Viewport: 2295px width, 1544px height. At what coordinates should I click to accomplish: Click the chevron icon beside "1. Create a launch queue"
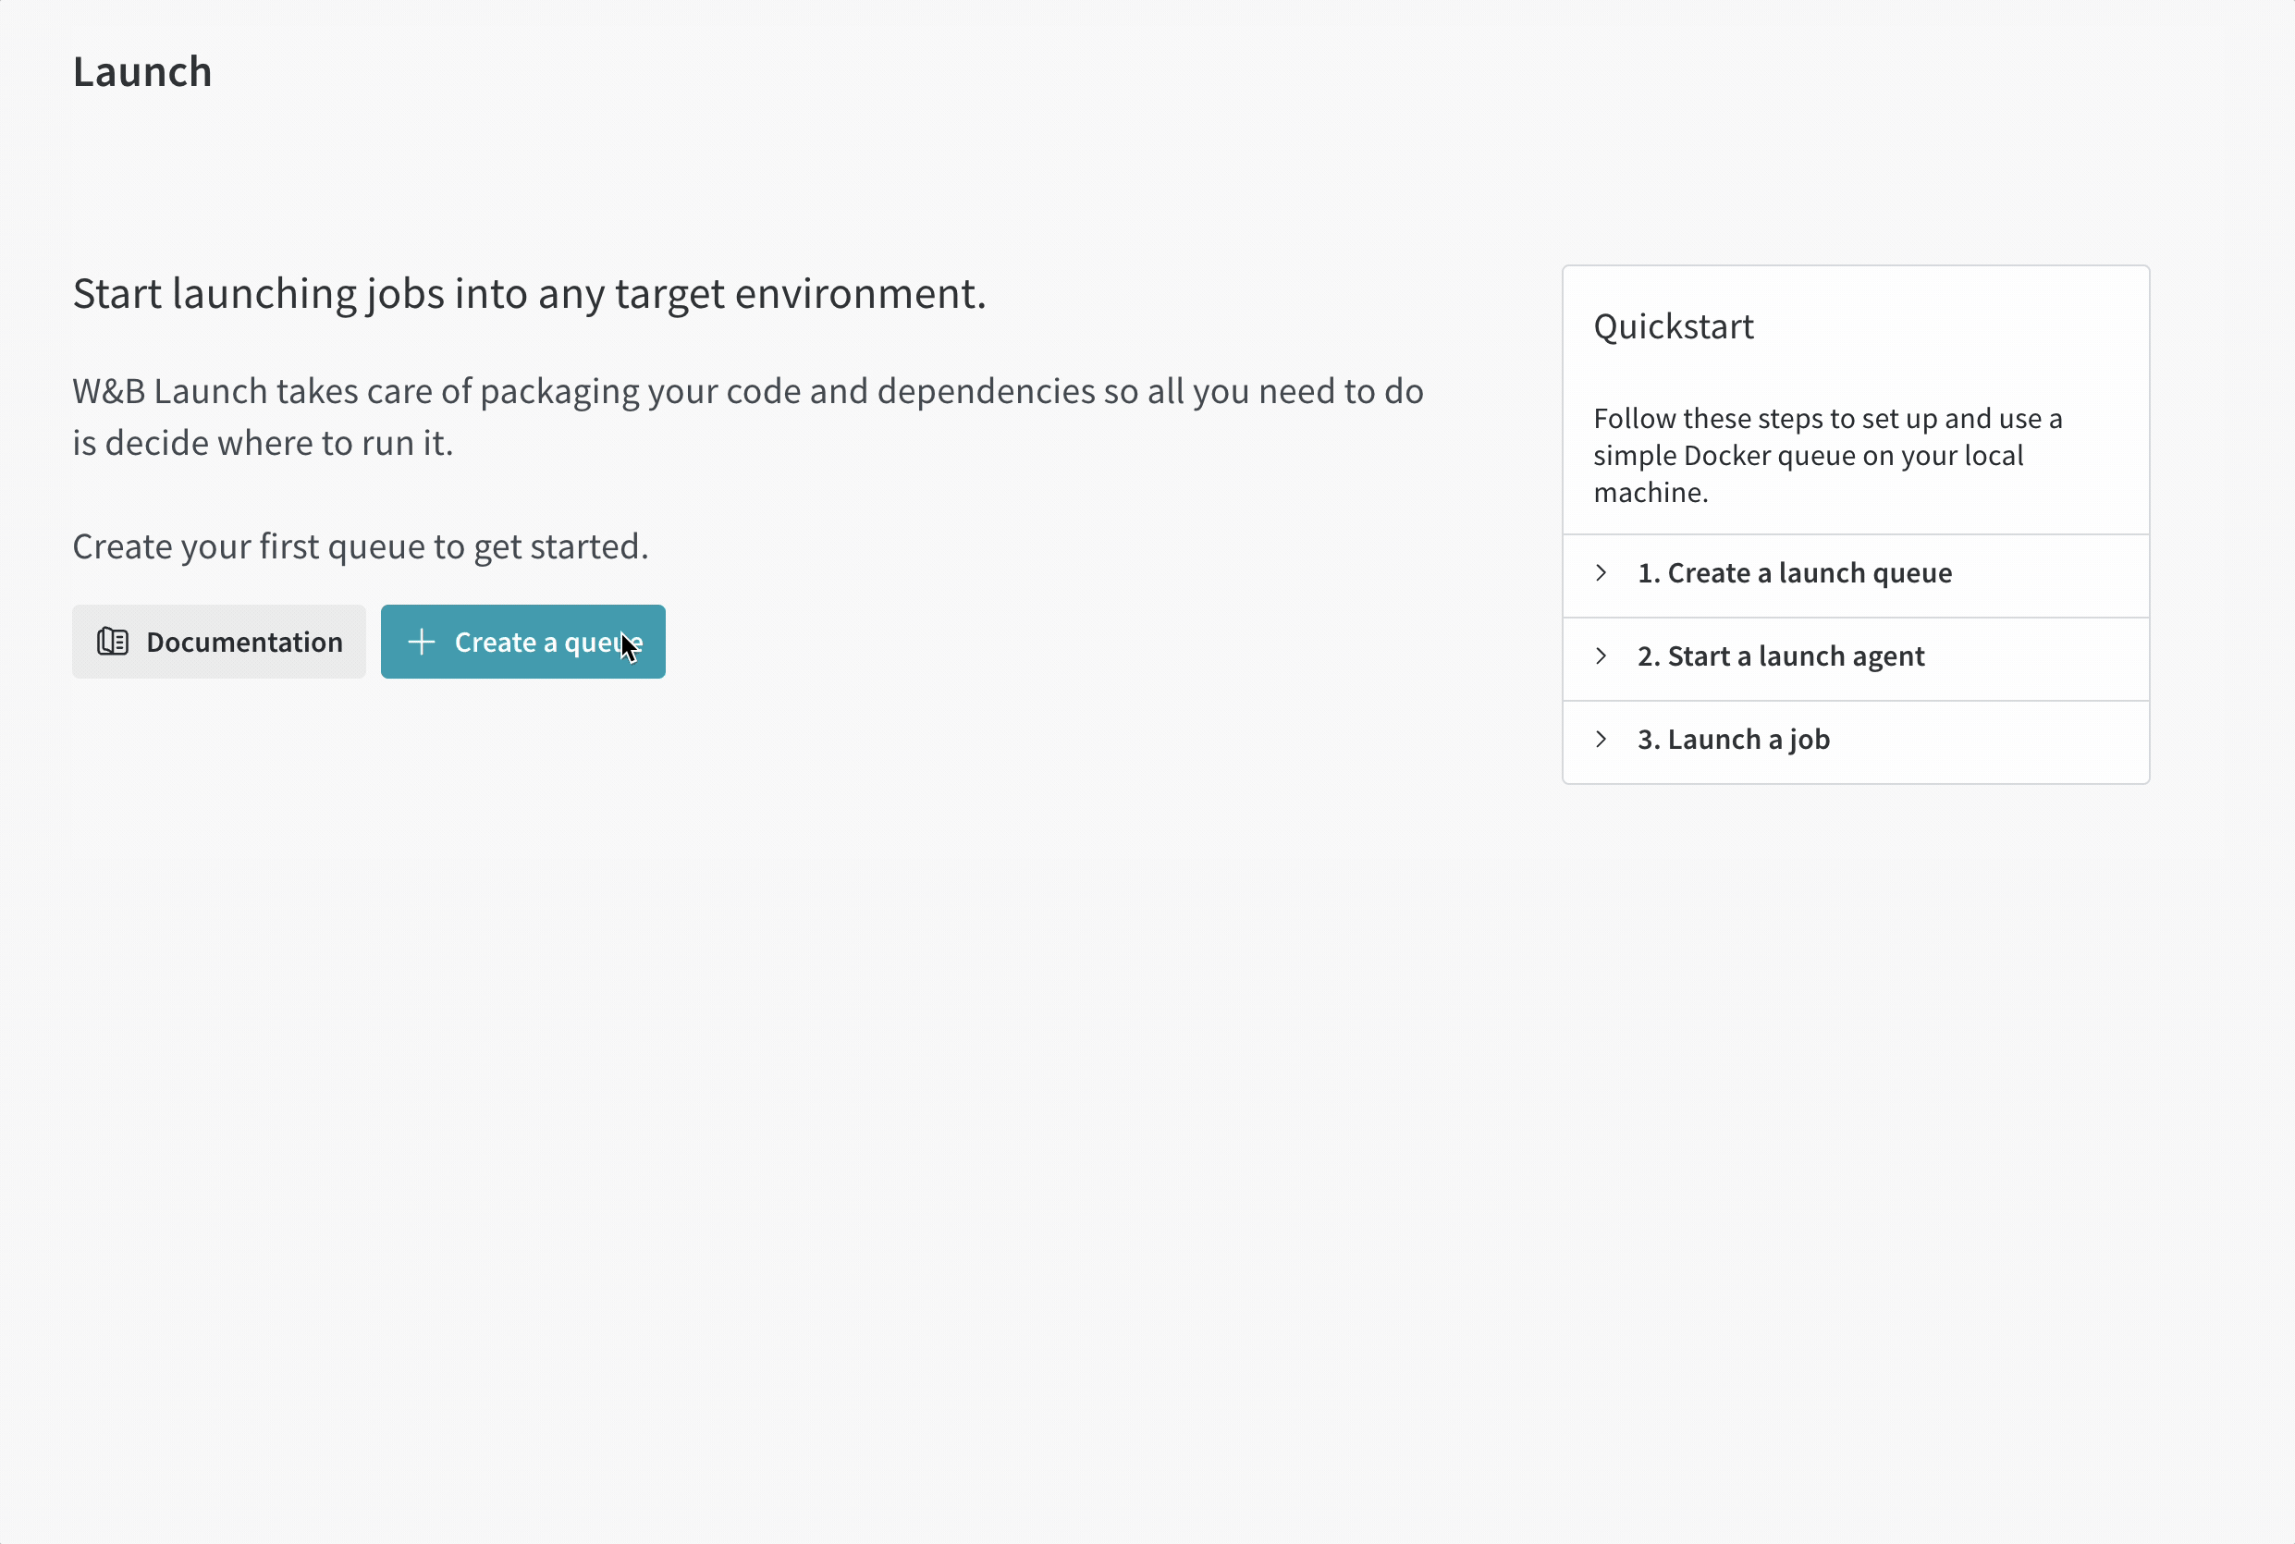pyautogui.click(x=1601, y=573)
